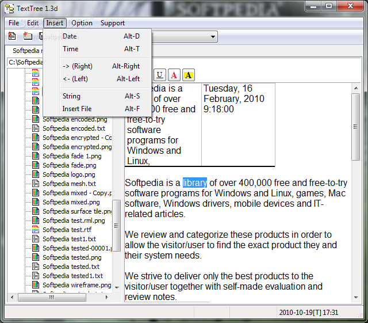Click the paragraph starting "We review and categorize"
The width and height of the screenshot is (368, 323).
[231, 245]
